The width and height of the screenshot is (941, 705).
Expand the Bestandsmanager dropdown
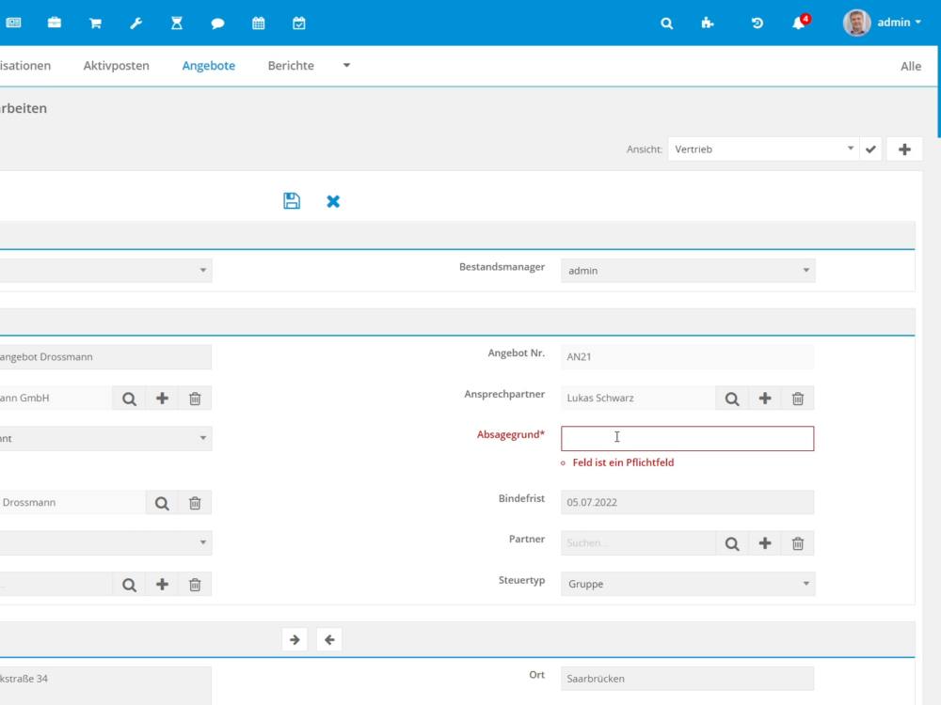coord(688,271)
